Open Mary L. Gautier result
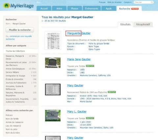The image size is (158, 140). click(77, 112)
